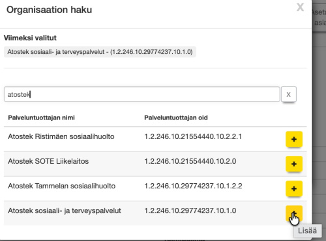
Task: Select the Atostek Ristimäen sosiaalihuolto name cell
Action: (x=61, y=136)
